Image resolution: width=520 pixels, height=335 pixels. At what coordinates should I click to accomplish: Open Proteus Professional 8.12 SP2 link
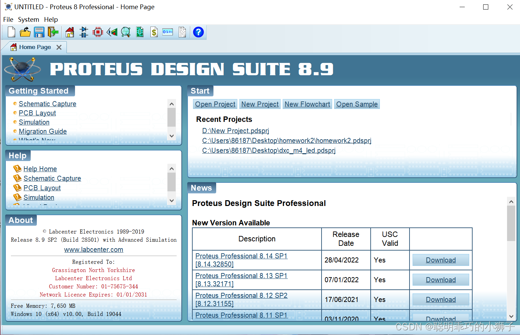(x=241, y=300)
